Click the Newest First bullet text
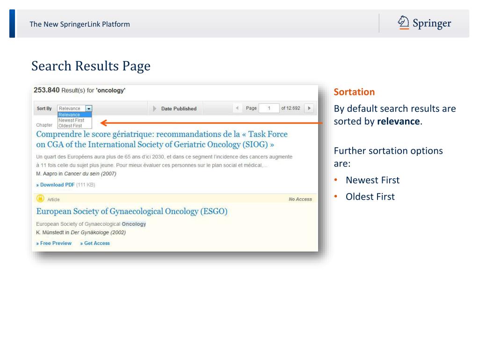The height and width of the screenshot is (359, 479). pyautogui.click(x=372, y=180)
